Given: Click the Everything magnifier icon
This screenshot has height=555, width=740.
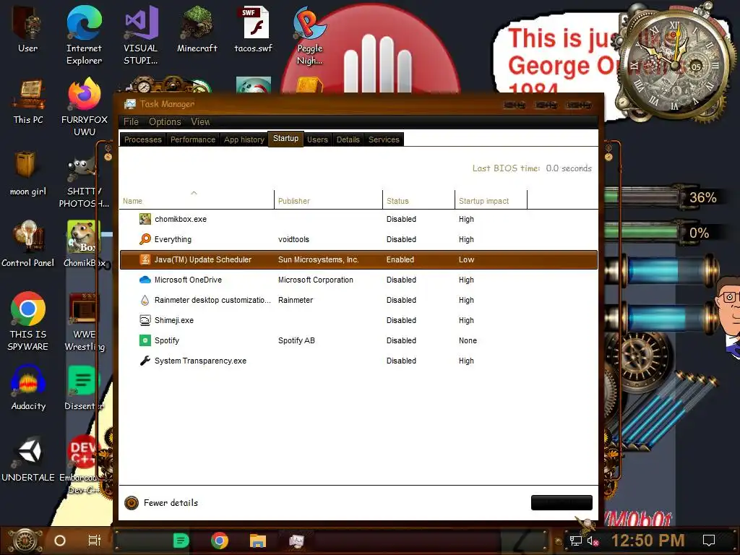Looking at the screenshot, I should click(x=145, y=239).
